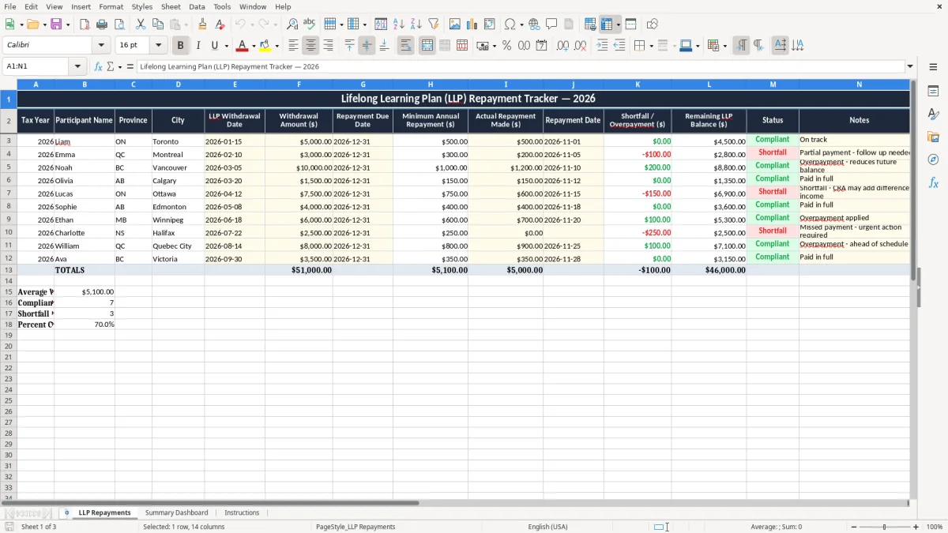Apply red Font Color swatch
This screenshot has width=948, height=533.
[x=243, y=46]
